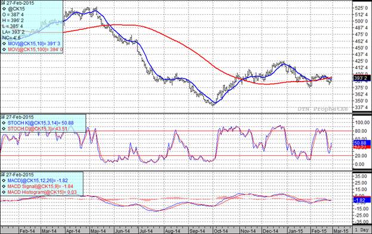372x234 pixels.
Task: Select the MOV[@CK15,100] legend entry
Action: tap(35, 49)
